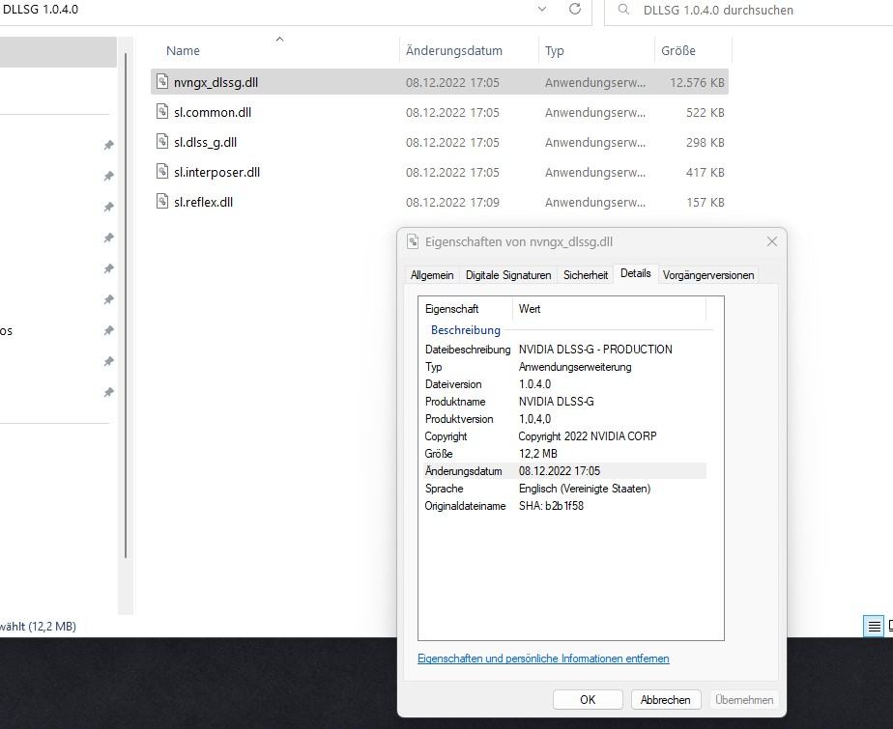The image size is (893, 729).
Task: Click the 522 KB size cell
Action: 706,112
